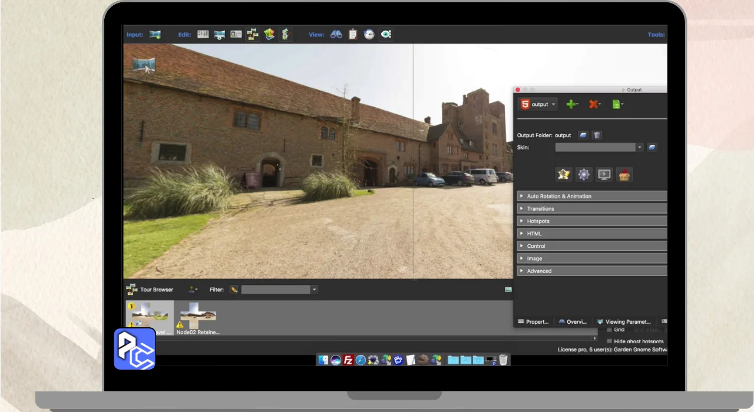The image size is (754, 412).
Task: Open the Skin dropdown list
Action: click(599, 147)
